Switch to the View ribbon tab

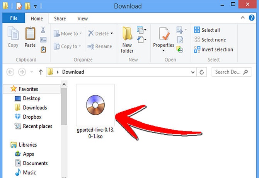82,19
